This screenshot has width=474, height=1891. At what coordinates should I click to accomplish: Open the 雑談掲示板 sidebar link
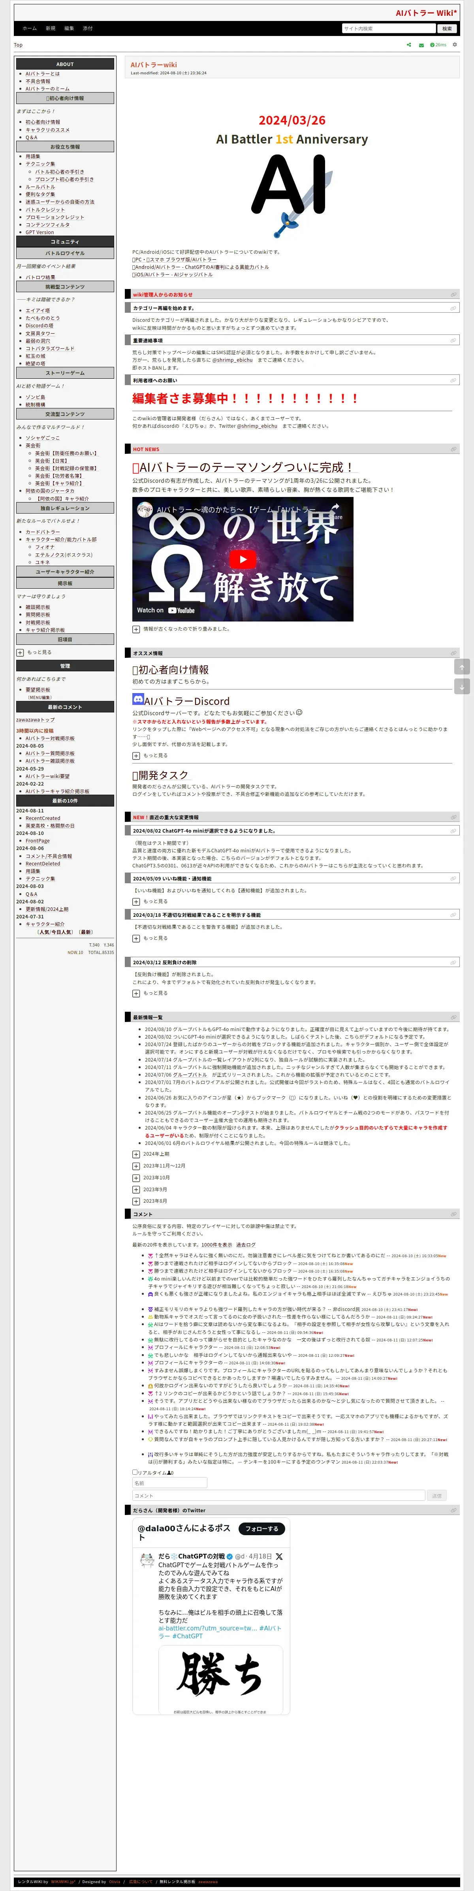point(38,607)
